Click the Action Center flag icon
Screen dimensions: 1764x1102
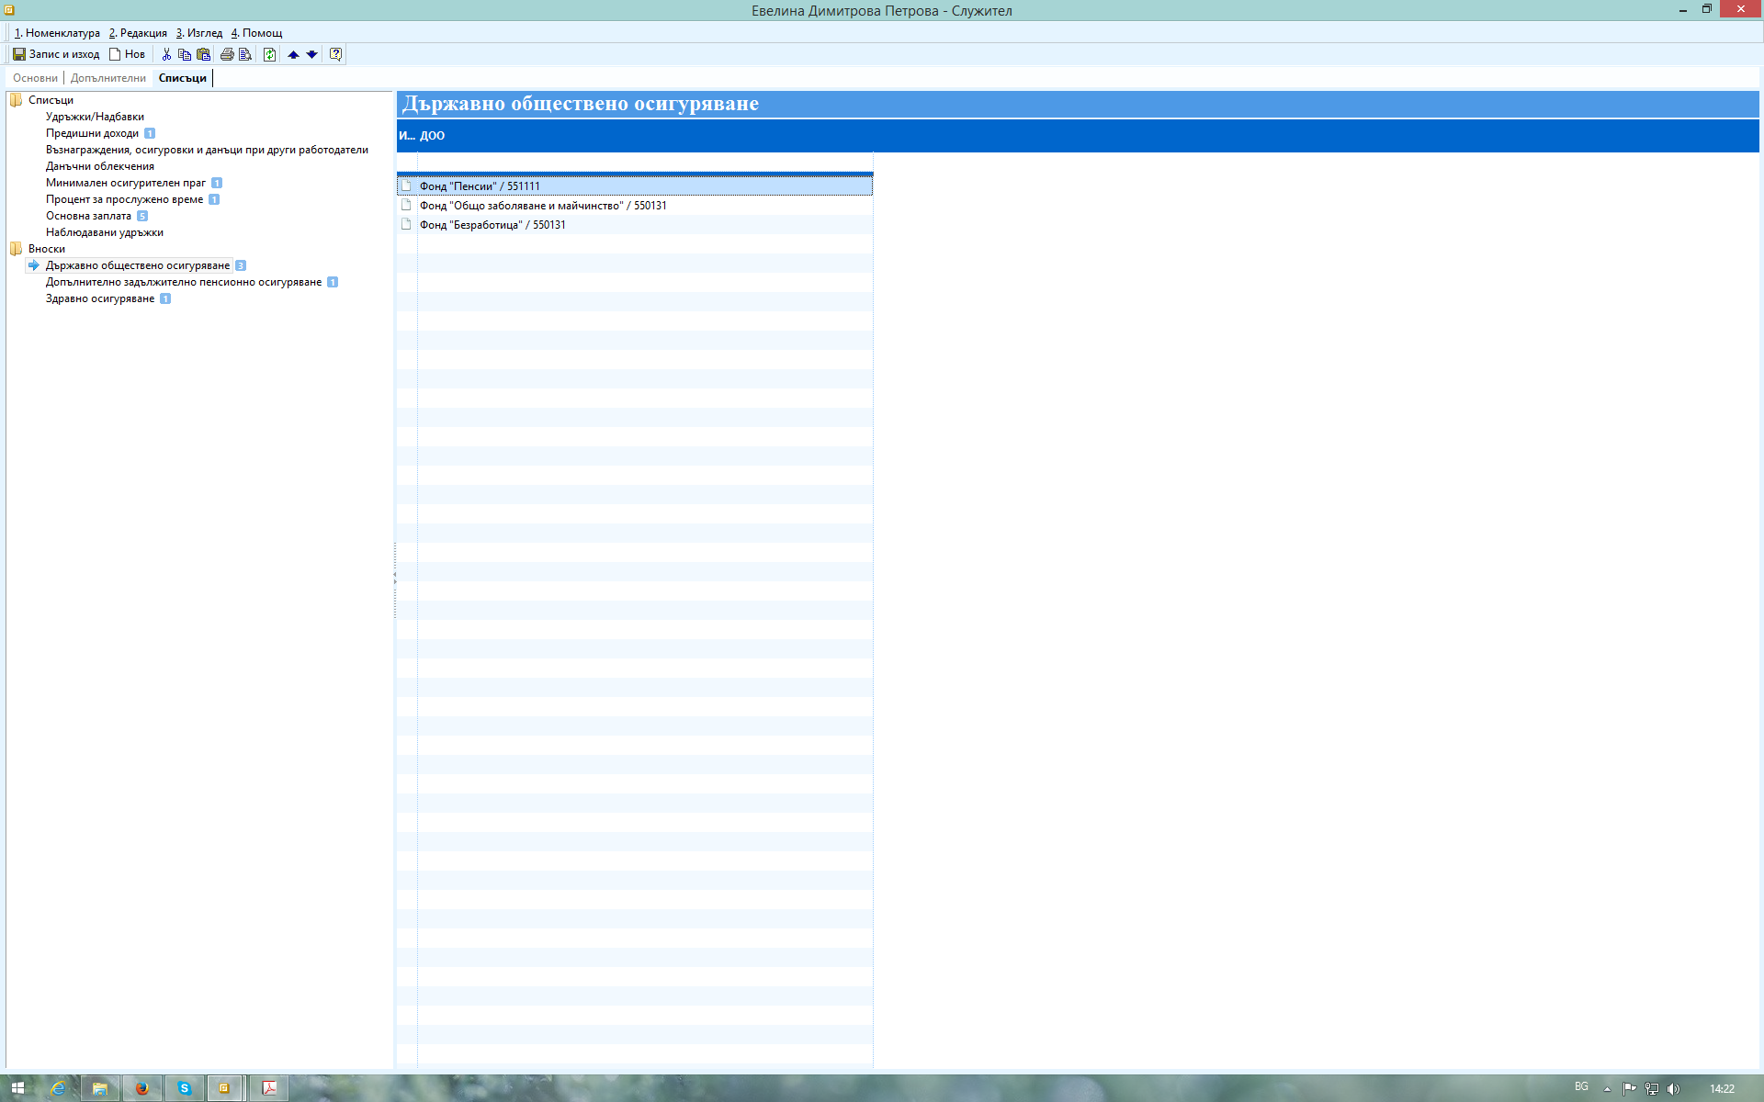pos(1629,1089)
